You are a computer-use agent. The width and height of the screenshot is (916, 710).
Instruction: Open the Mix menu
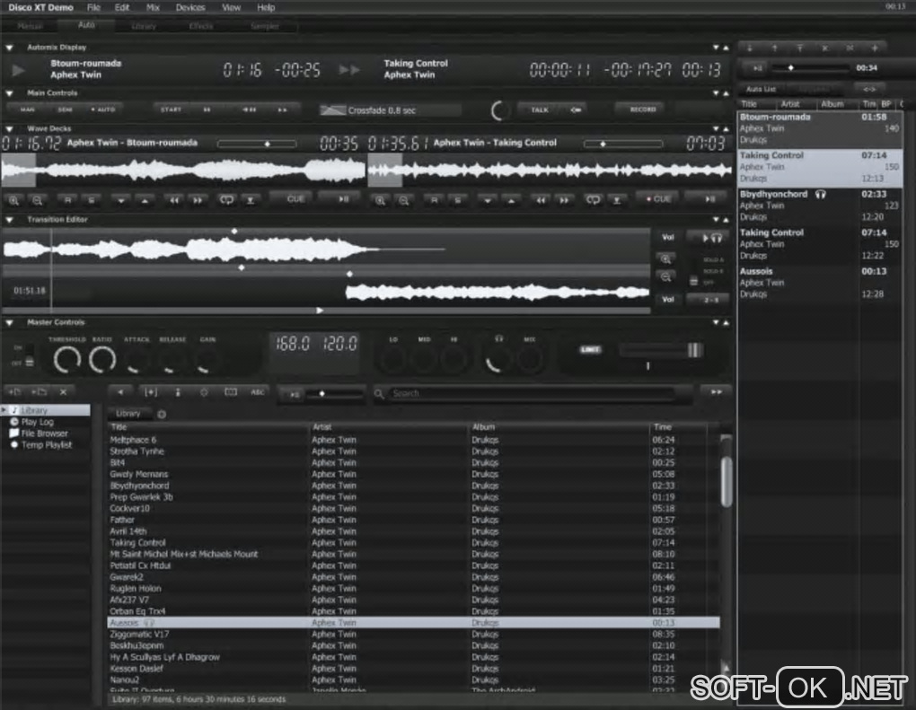click(153, 7)
